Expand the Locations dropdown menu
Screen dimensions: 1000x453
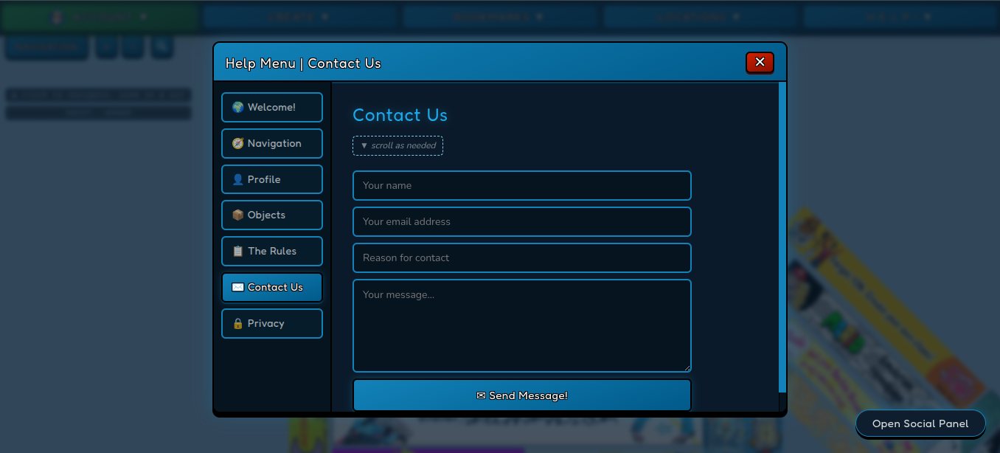click(699, 16)
